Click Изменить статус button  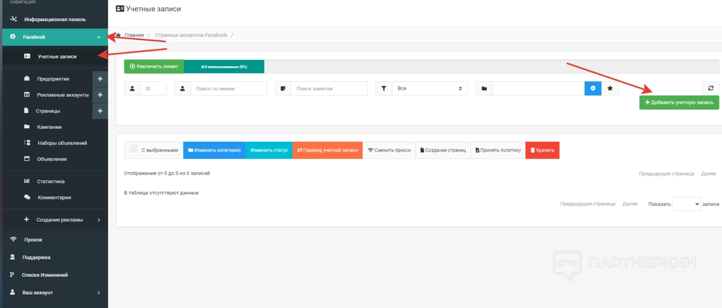point(269,150)
